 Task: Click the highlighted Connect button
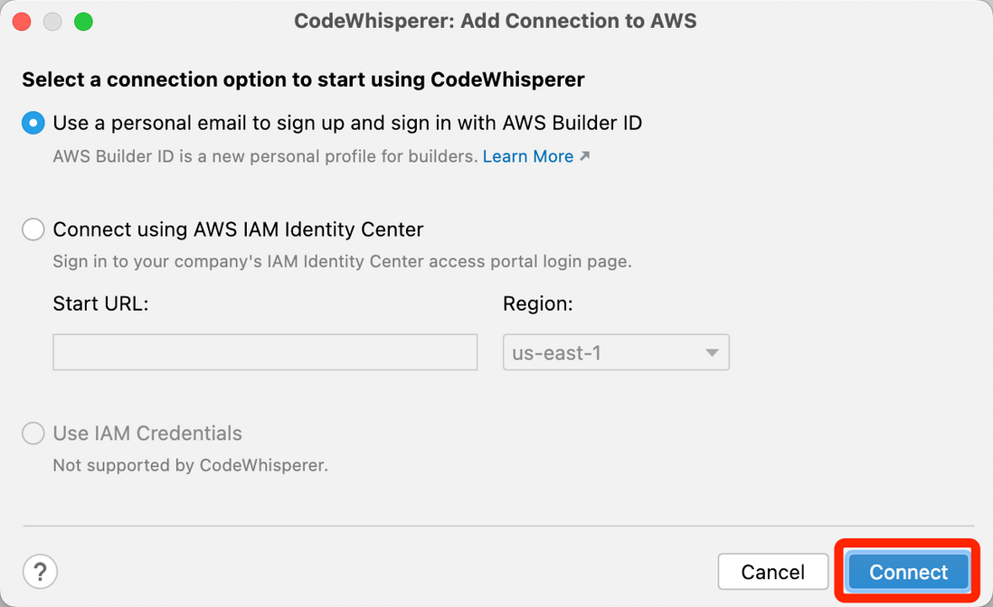tap(906, 571)
